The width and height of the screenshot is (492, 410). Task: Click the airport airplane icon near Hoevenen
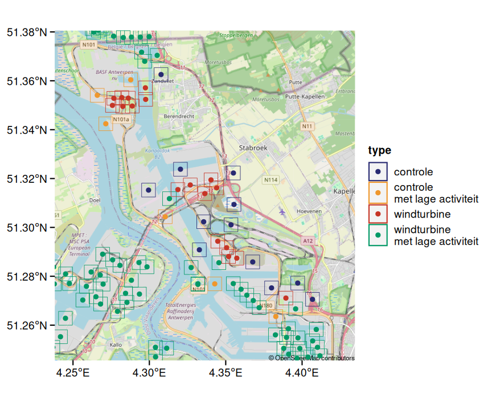click(x=283, y=212)
